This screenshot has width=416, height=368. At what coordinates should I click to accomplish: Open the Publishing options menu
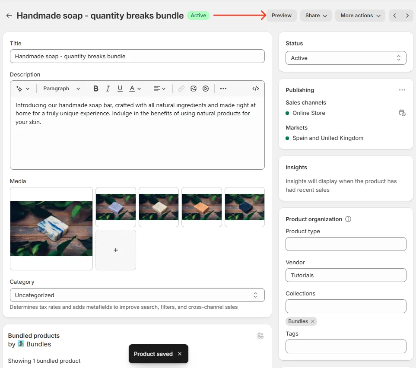pos(402,90)
